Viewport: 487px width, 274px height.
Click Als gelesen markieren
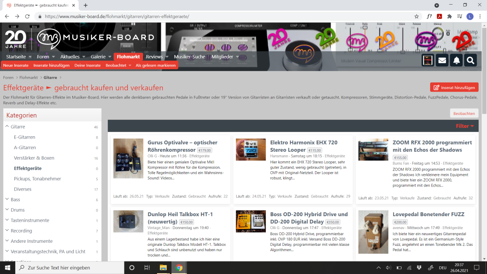click(x=156, y=65)
